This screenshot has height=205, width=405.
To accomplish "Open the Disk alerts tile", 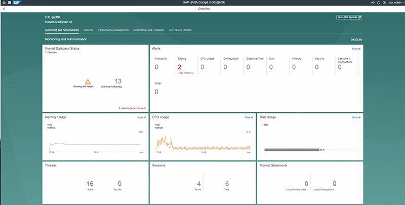I will pyautogui.click(x=277, y=66).
